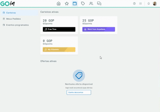Click the 20 GOP balance text
The width and height of the screenshot is (160, 112).
pyautogui.click(x=48, y=21)
